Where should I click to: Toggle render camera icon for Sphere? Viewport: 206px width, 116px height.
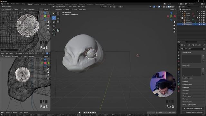204,20
